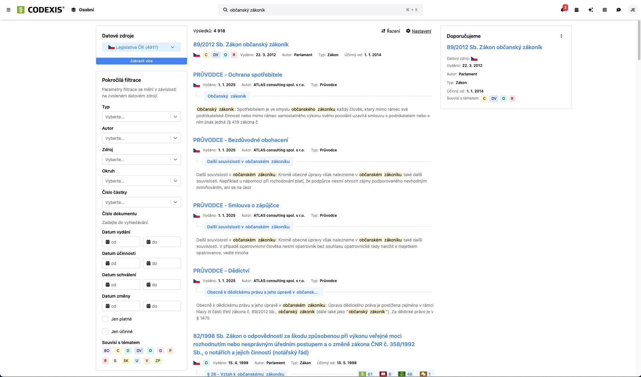This screenshot has height=377, width=641.
Task: Click the Občanský zákoník section chip
Action: [x=227, y=96]
